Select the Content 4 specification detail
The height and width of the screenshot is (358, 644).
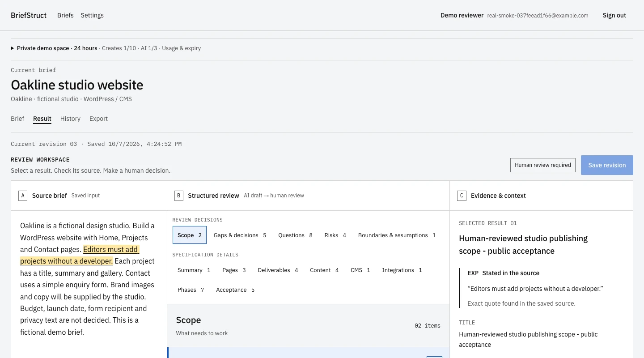pyautogui.click(x=324, y=270)
